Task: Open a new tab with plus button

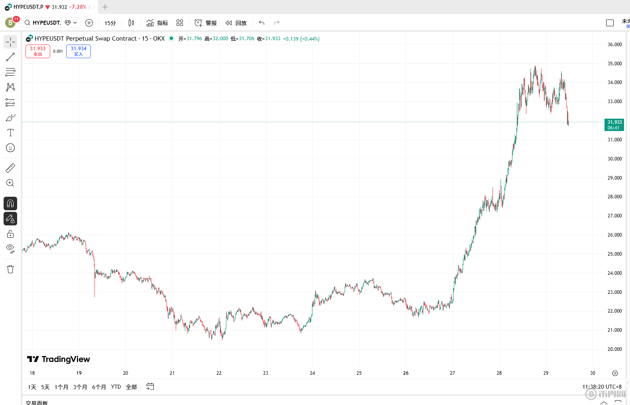Action: [x=105, y=7]
